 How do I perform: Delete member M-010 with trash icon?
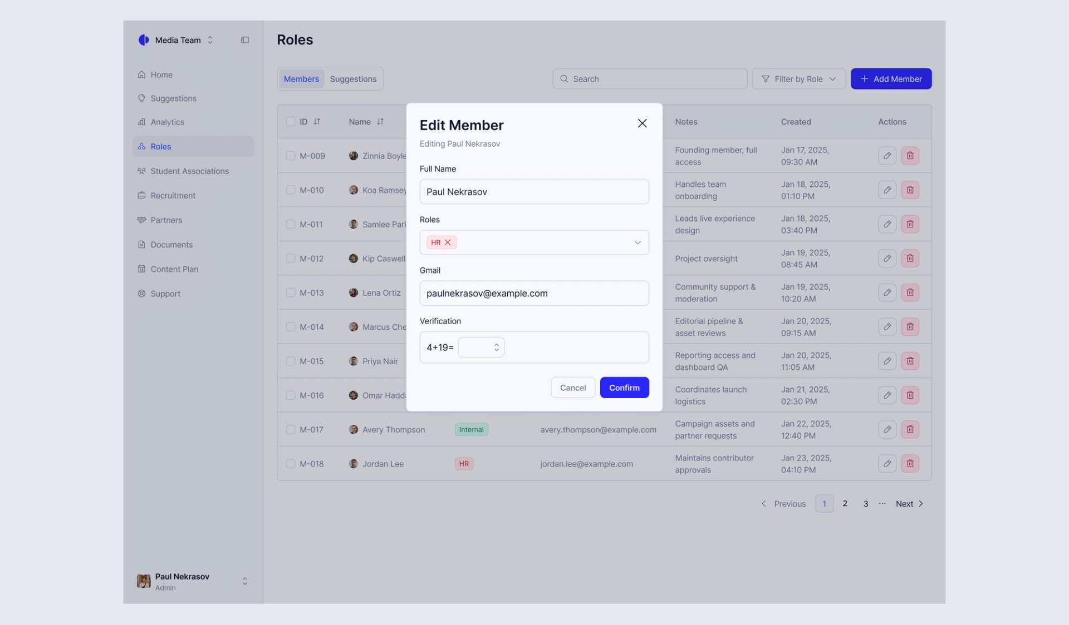[910, 190]
